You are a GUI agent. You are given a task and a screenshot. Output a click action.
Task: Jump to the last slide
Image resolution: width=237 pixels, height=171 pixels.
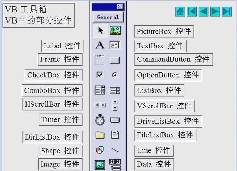point(227,11)
